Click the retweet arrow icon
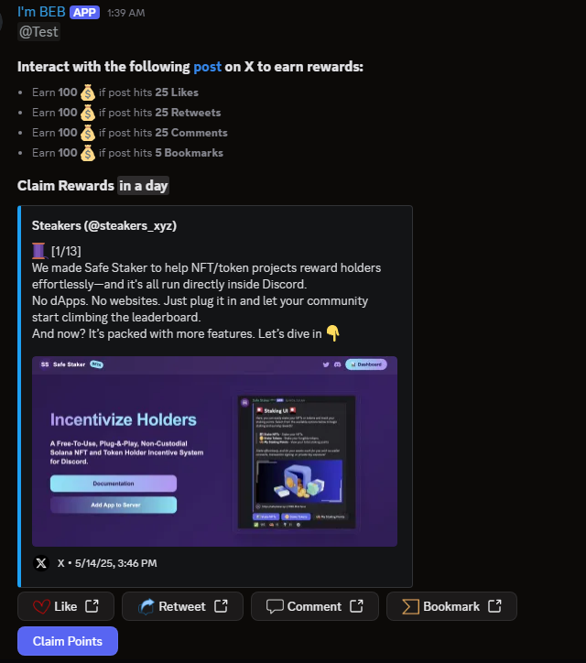 click(146, 607)
